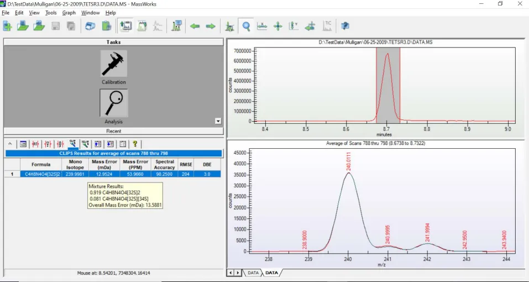Select the Analysis magnifier task icon

(x=113, y=102)
